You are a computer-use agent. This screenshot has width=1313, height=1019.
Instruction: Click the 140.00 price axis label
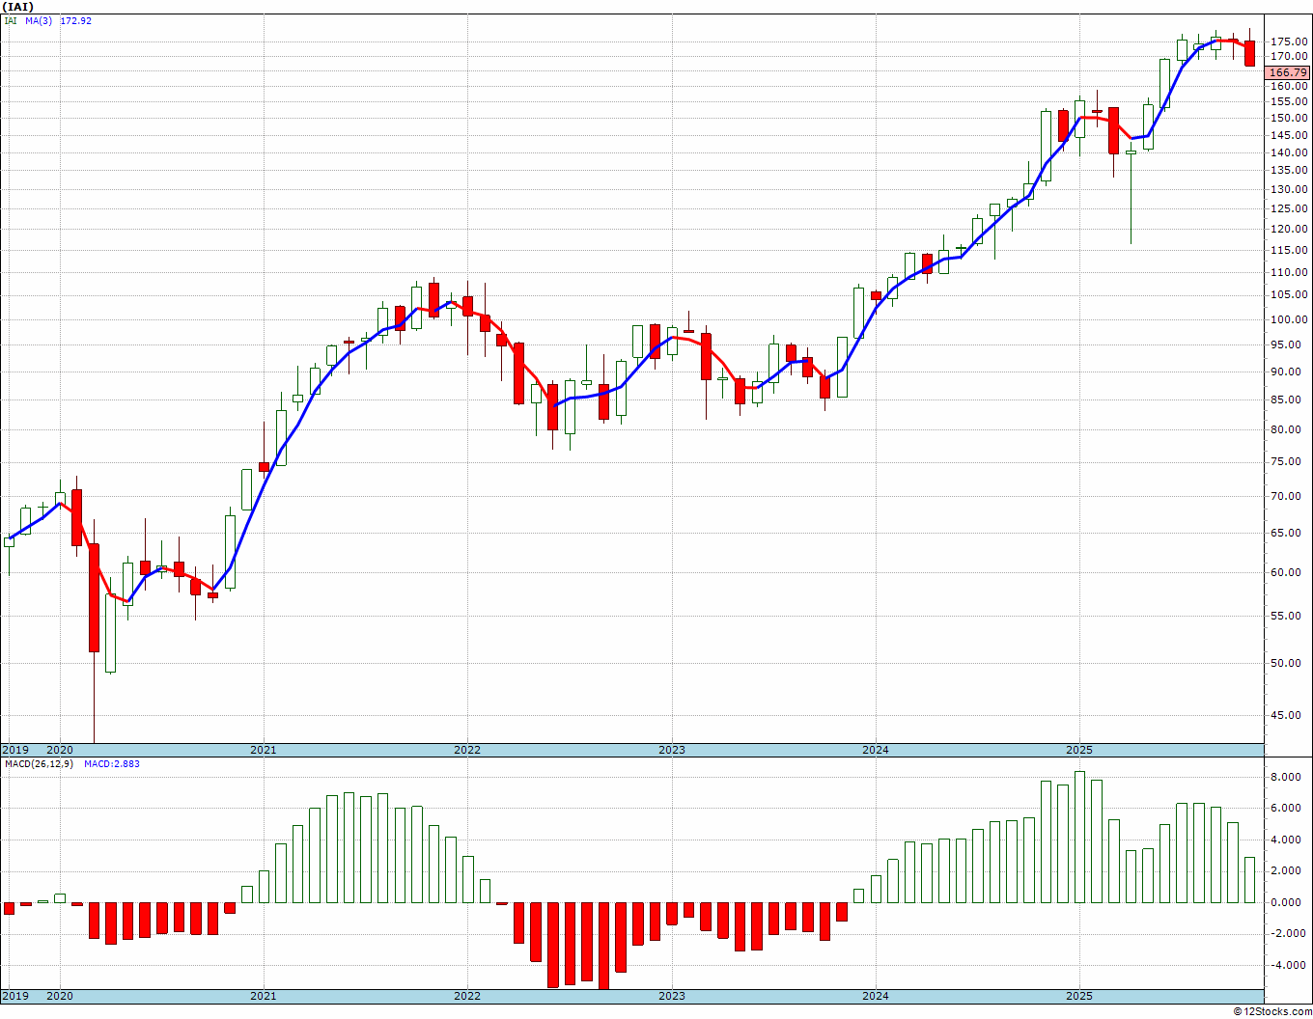1289,152
